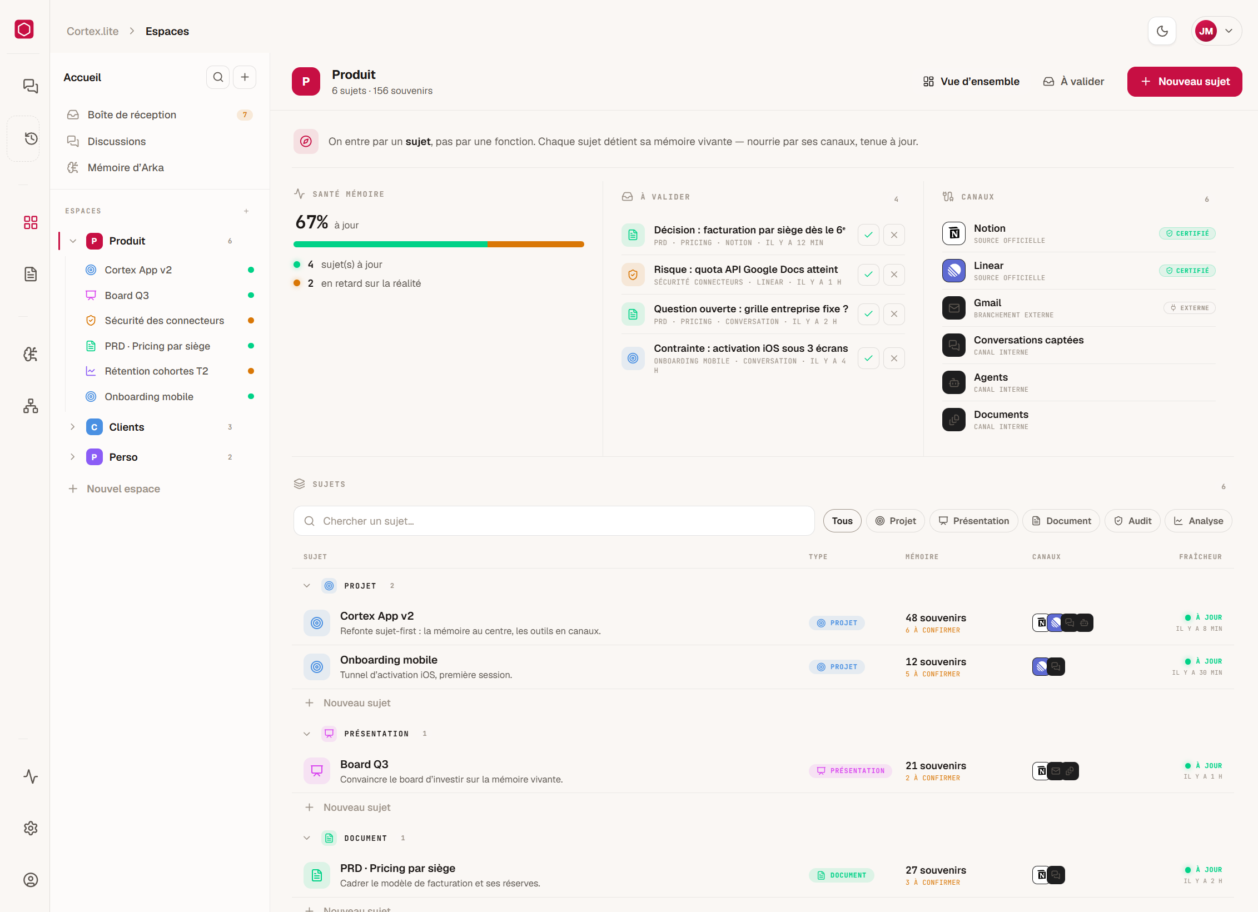Select Cortex App v2 in sidebar tree

click(x=169, y=270)
